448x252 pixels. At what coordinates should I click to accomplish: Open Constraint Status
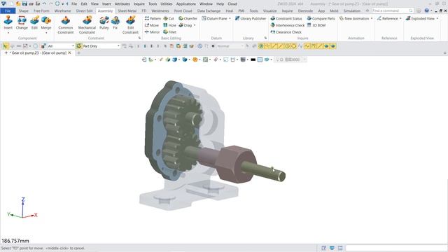(x=286, y=18)
